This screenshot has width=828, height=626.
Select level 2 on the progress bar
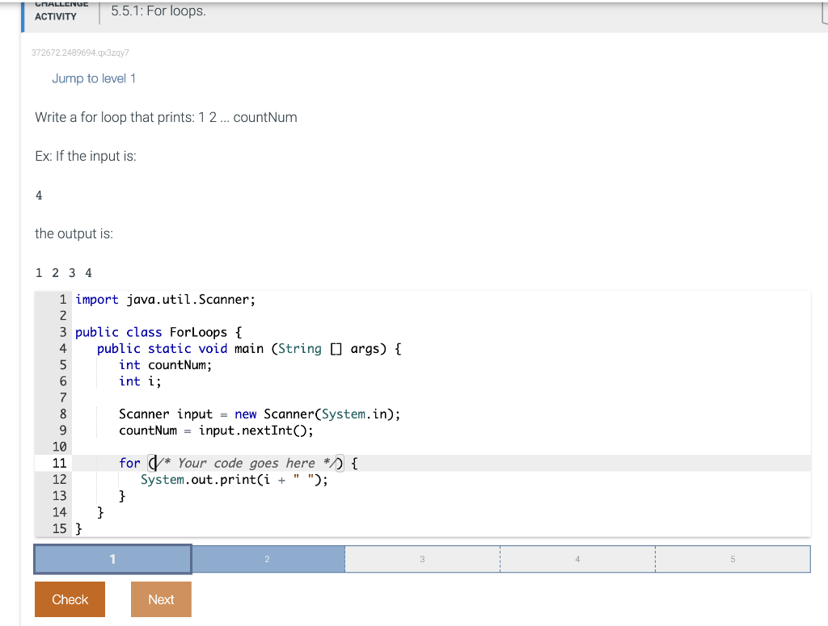[x=267, y=558]
